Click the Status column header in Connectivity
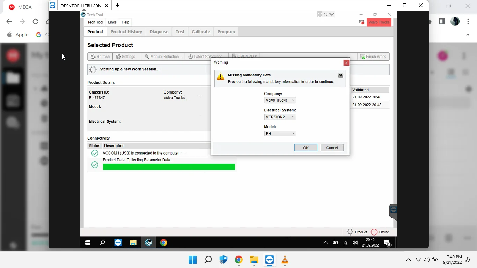The image size is (477, 268). click(95, 146)
